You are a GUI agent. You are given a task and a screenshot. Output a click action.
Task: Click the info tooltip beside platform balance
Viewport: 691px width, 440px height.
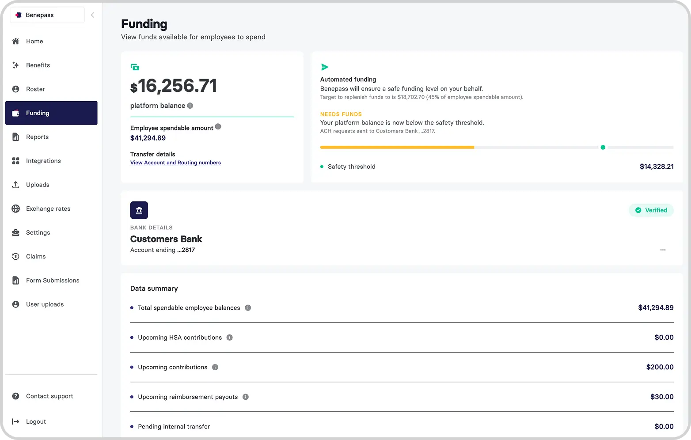[x=190, y=106]
